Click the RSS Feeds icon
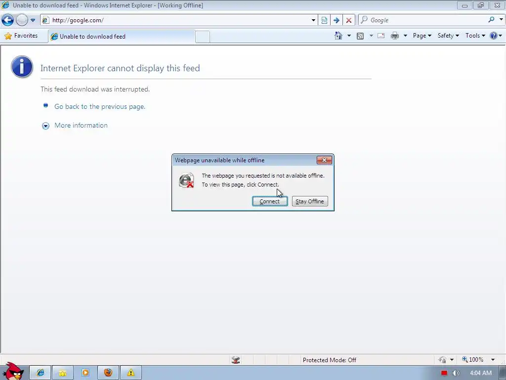506x380 pixels. click(x=360, y=36)
